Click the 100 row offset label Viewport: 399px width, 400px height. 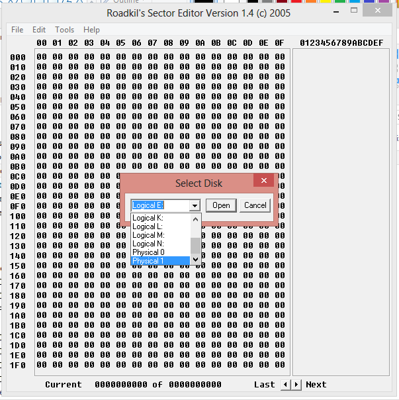point(18,217)
